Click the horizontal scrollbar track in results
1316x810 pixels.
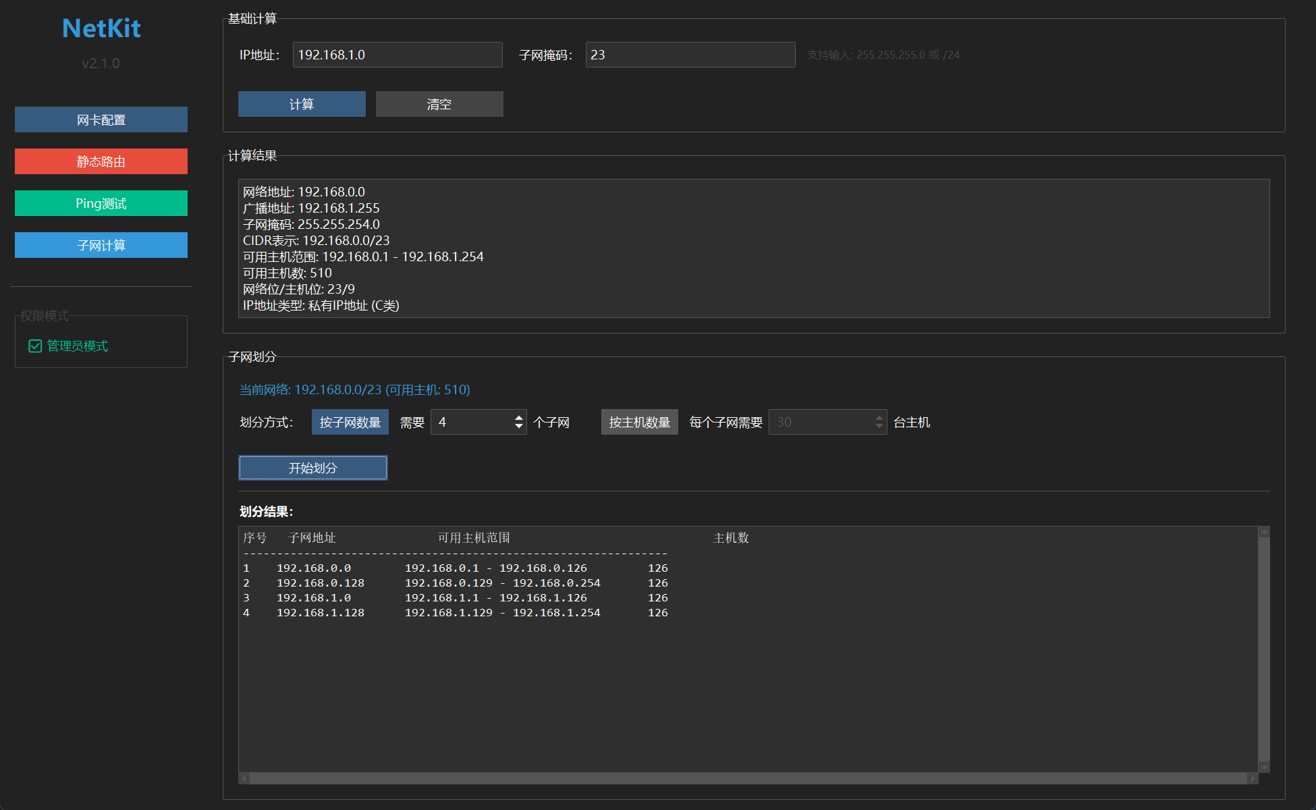(x=748, y=778)
